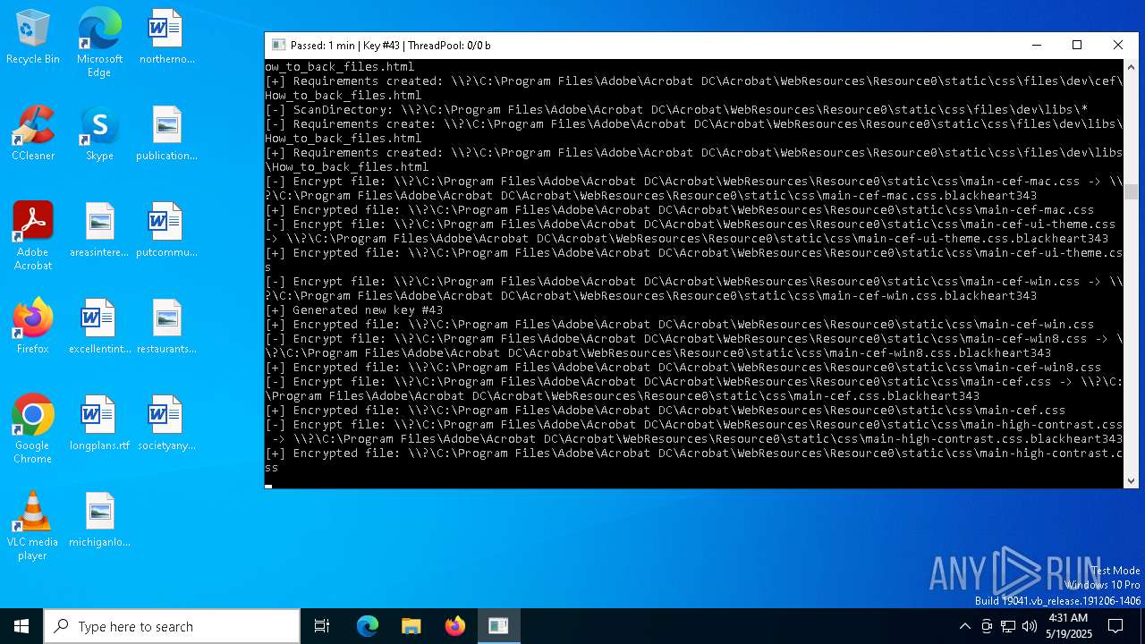
Task: Open Adobe Acrobat desktop shortcut
Action: (x=33, y=236)
